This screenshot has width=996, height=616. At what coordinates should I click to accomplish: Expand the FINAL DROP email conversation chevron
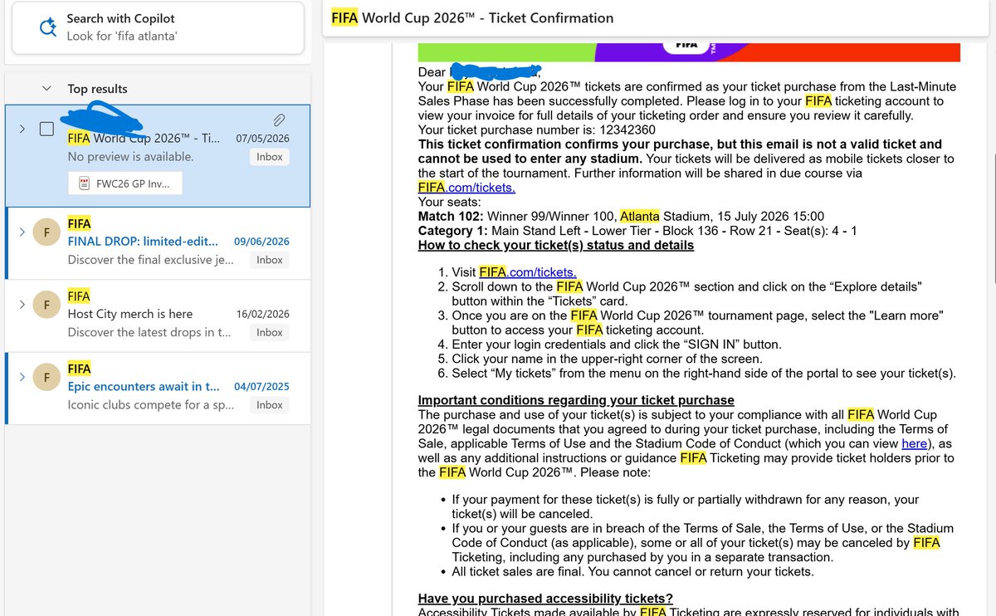click(x=22, y=232)
